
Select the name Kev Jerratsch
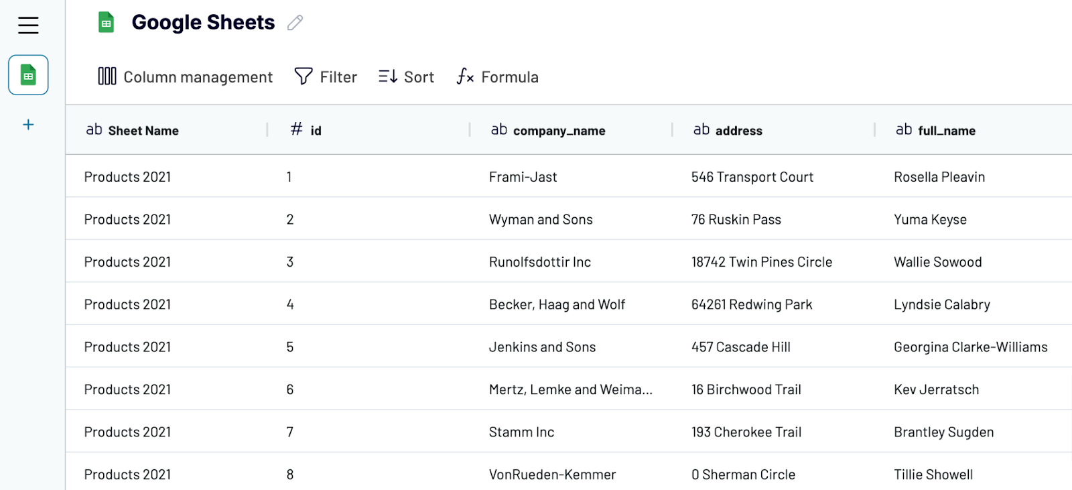936,389
